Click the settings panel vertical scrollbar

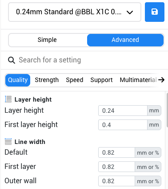[x=167, y=110]
